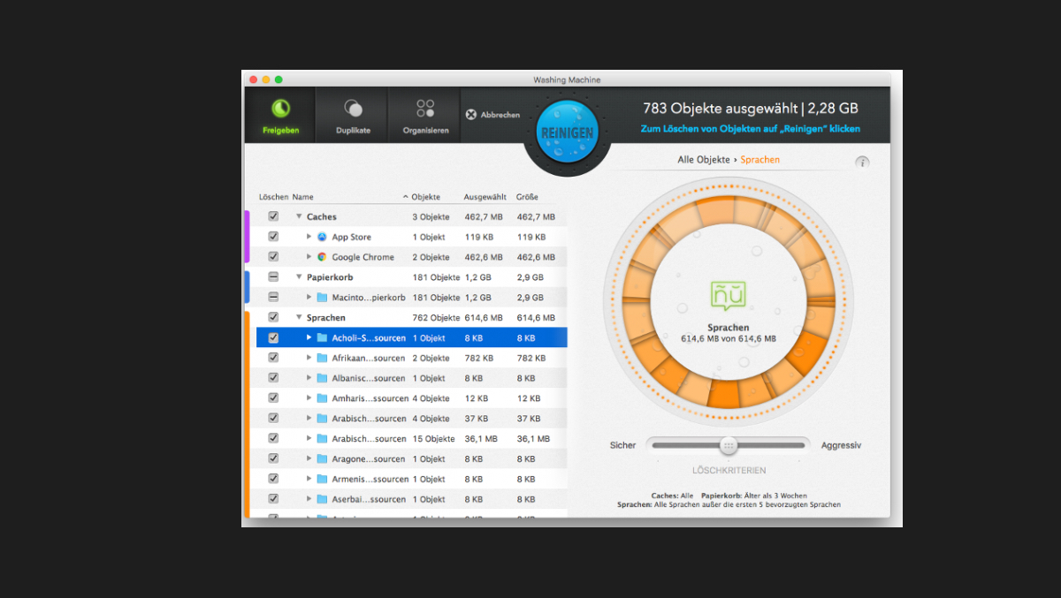This screenshot has width=1061, height=598.
Task: Click the Macintosh Papierkorb folder icon
Action: point(323,298)
